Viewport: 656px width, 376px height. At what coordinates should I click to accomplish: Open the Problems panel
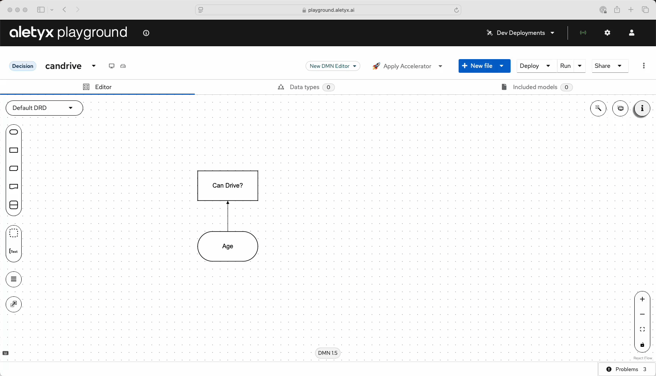627,369
